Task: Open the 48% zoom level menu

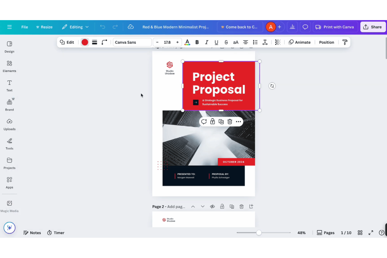Action: (x=301, y=233)
